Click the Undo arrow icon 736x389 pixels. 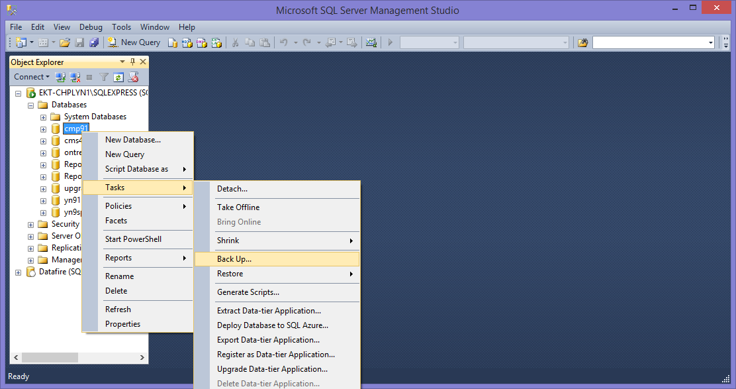[283, 43]
